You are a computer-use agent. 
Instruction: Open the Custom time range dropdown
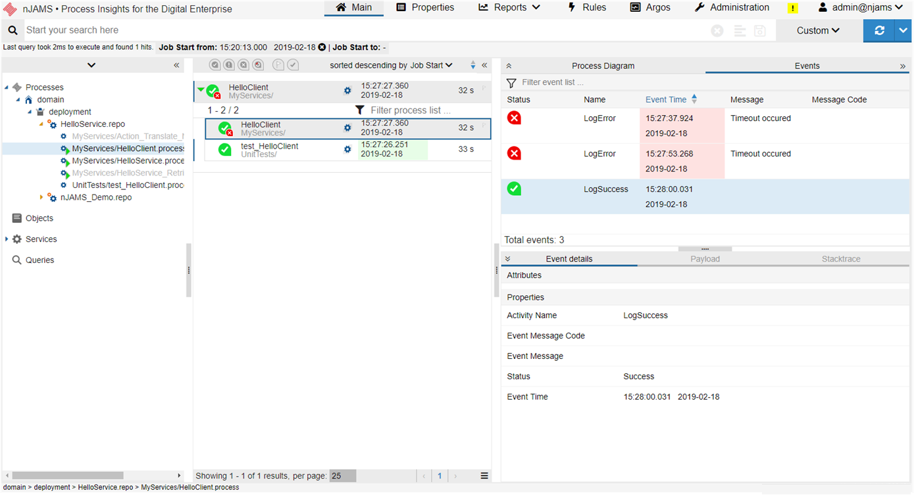click(x=819, y=30)
